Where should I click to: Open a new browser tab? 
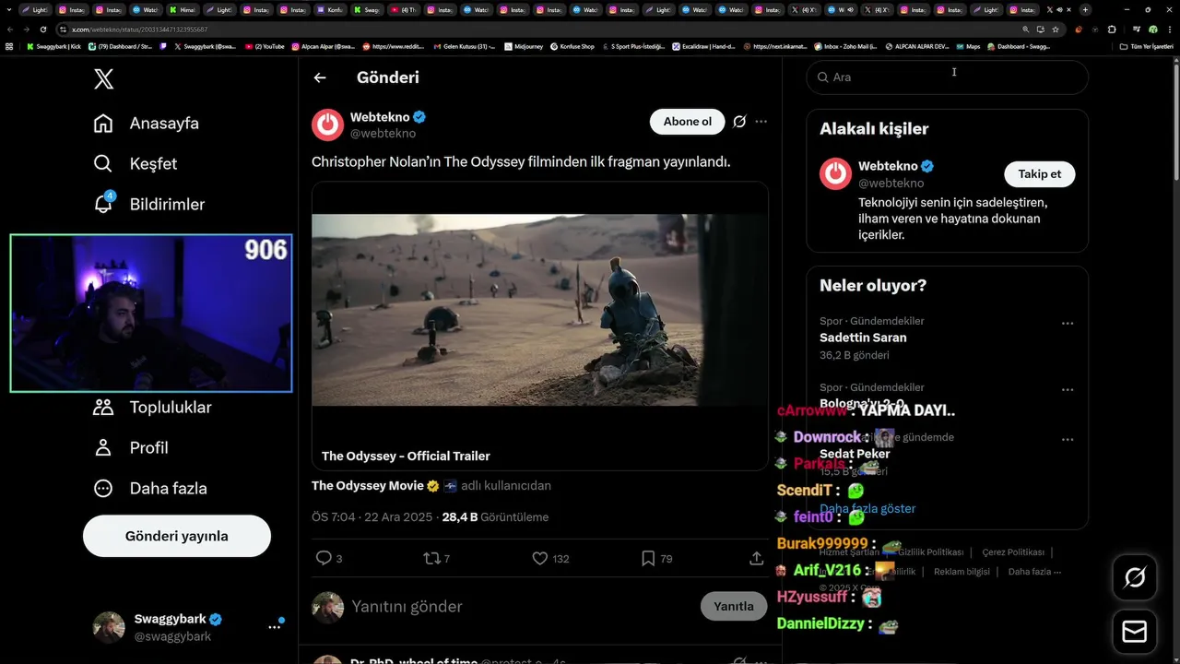point(1085,9)
